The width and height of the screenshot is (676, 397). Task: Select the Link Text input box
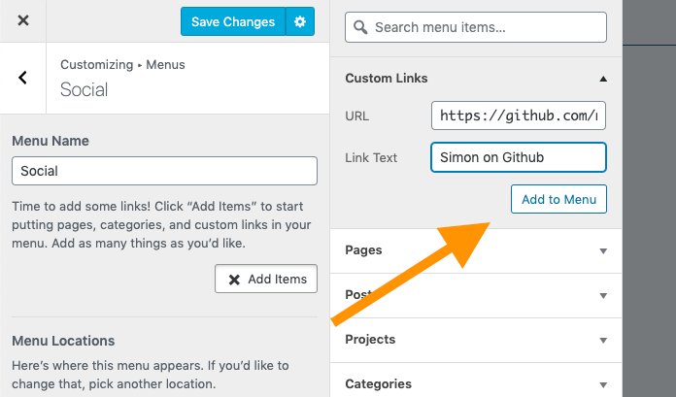(519, 157)
